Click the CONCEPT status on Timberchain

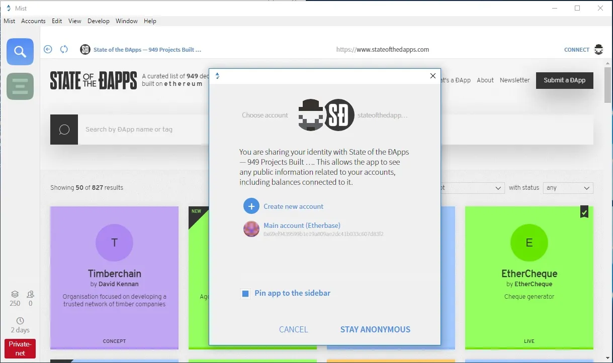tap(115, 341)
